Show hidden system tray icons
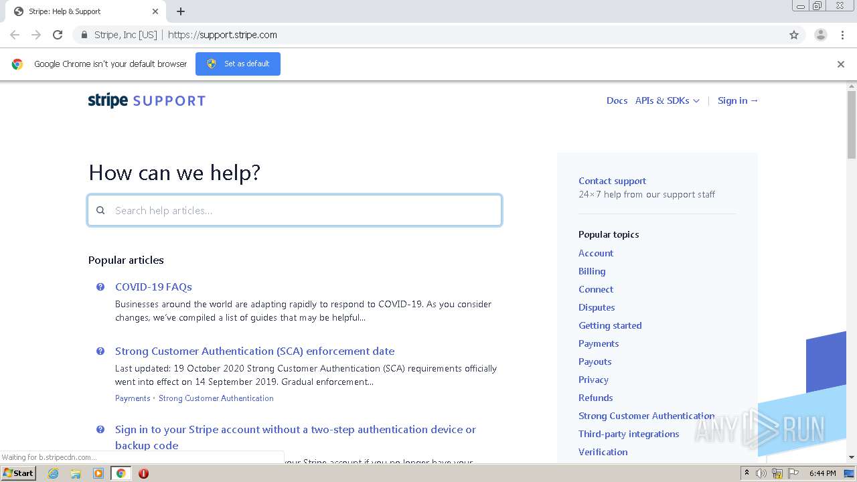The height and width of the screenshot is (482, 857). (x=747, y=473)
